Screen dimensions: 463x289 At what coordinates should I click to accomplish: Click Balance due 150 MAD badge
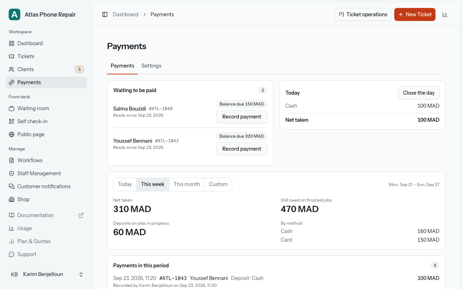coord(242,104)
